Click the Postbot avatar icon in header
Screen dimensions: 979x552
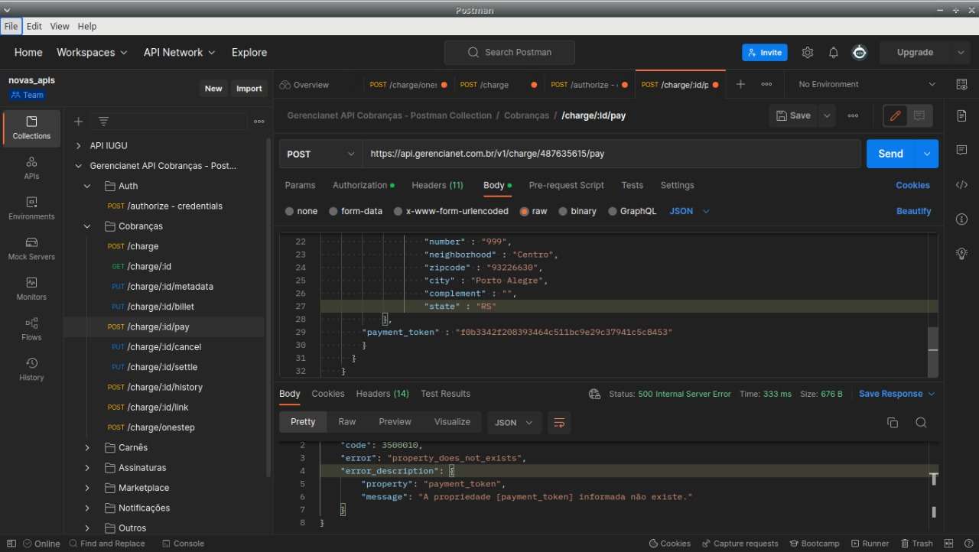(860, 52)
